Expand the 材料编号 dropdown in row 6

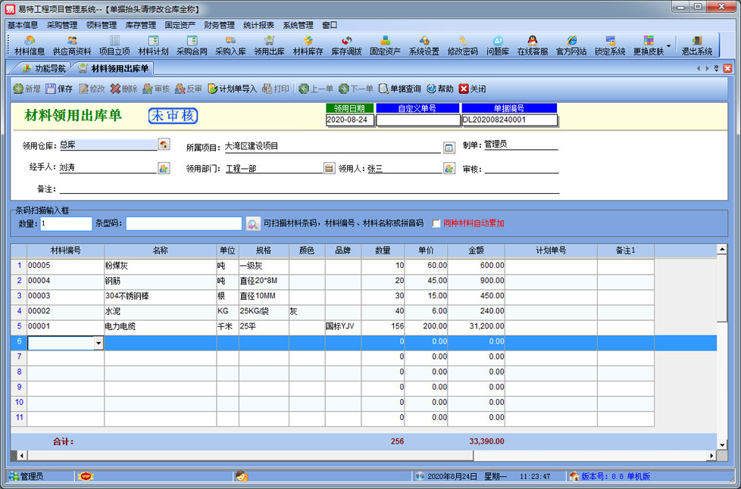[98, 343]
